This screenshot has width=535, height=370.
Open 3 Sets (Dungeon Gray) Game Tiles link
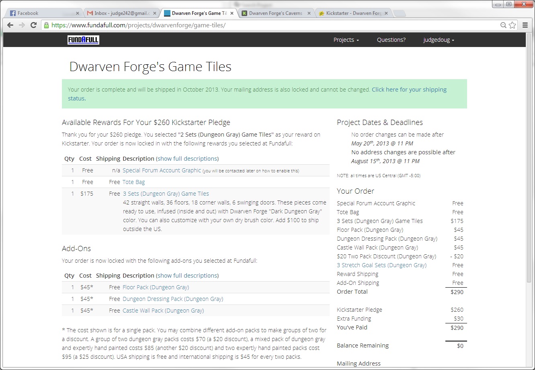[x=166, y=194]
